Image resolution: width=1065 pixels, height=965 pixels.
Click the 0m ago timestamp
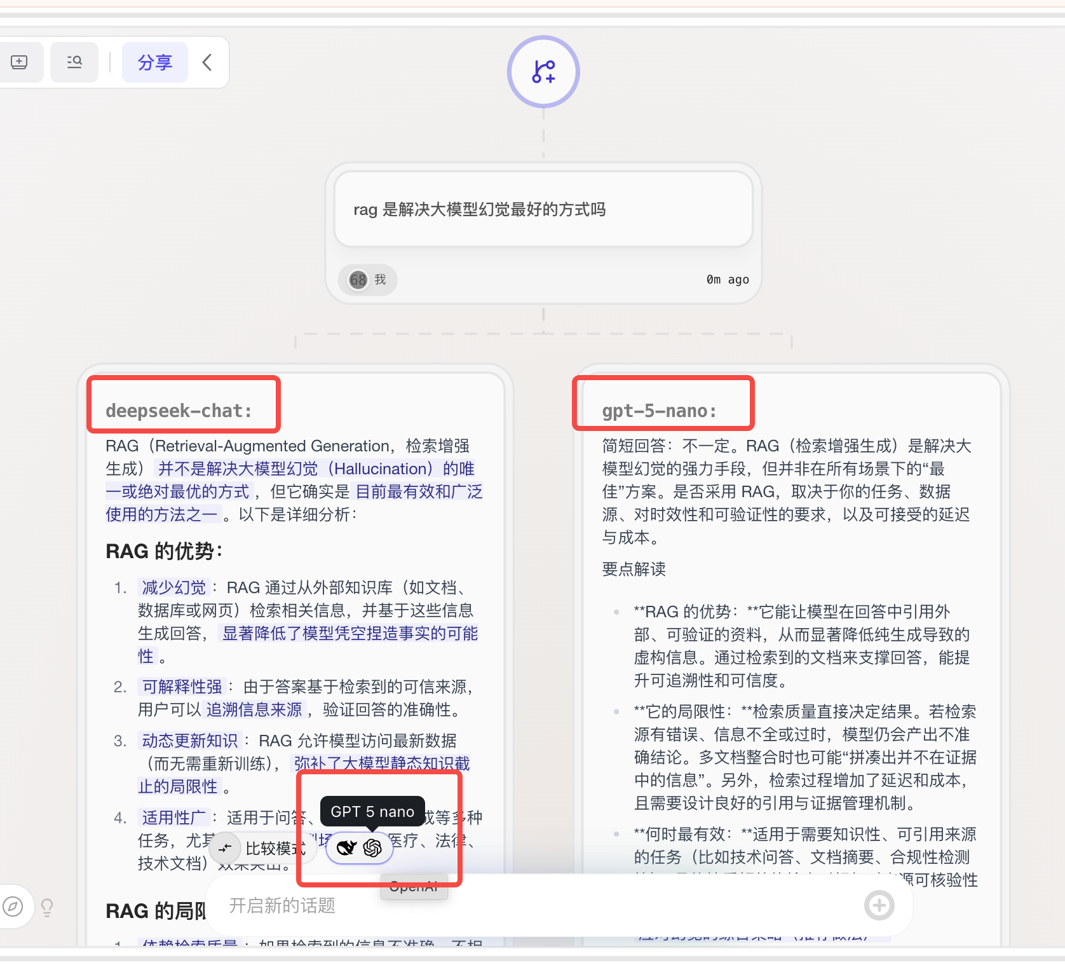pos(728,280)
